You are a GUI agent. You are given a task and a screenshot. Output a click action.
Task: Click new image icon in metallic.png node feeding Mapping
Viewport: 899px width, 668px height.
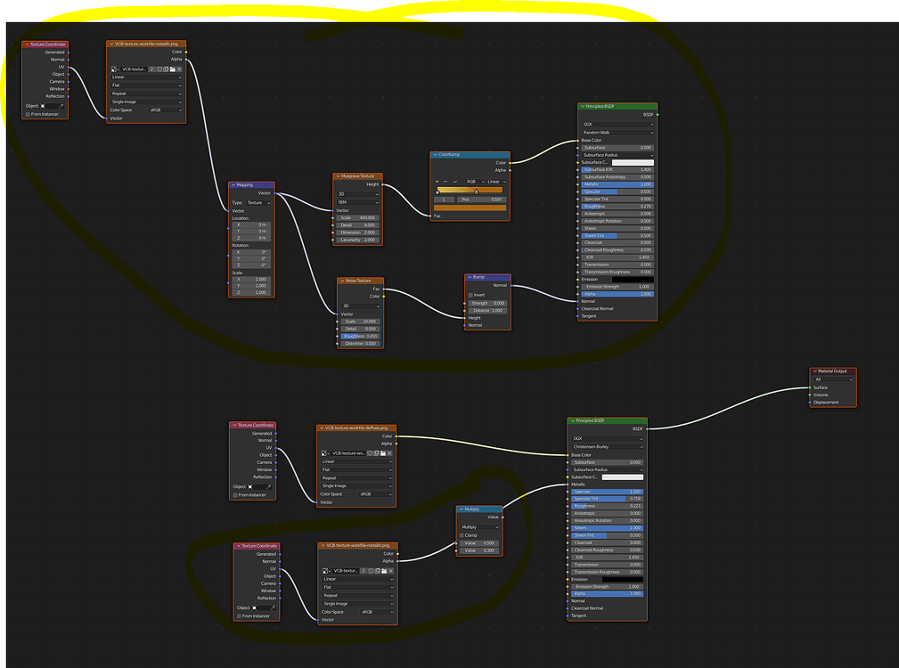point(166,69)
